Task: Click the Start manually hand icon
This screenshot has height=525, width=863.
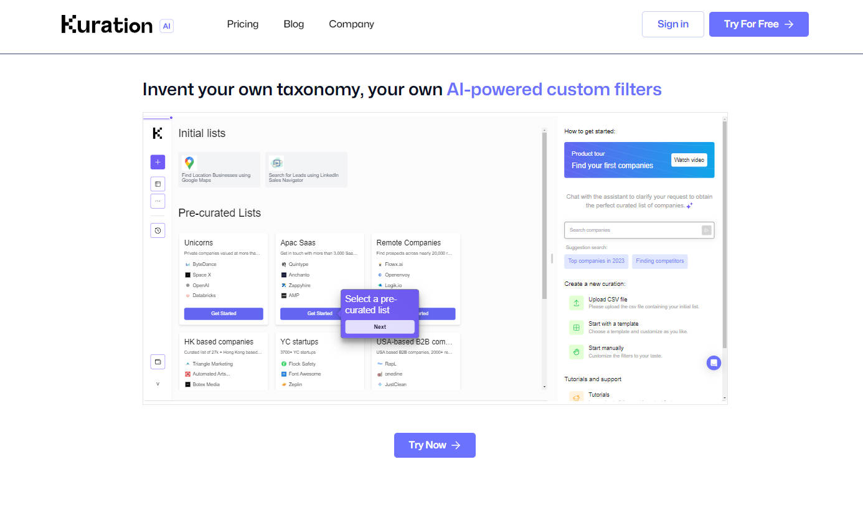Action: point(576,351)
